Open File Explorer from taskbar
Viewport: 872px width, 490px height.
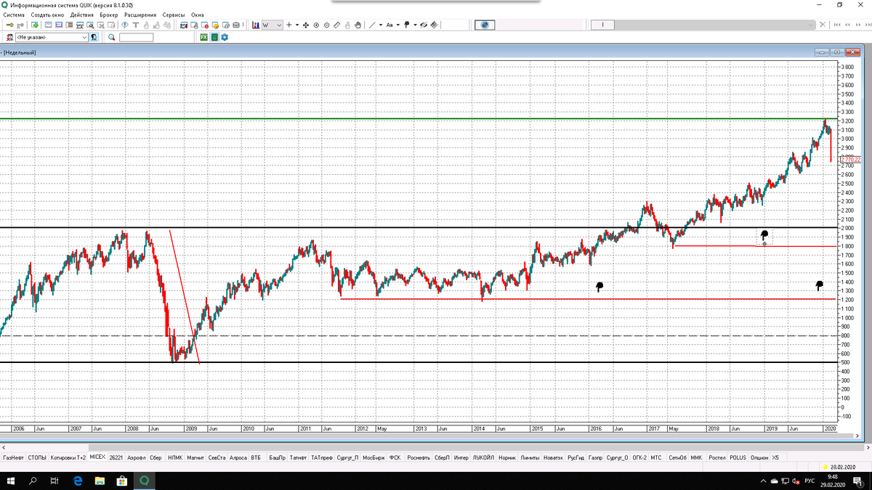point(100,481)
